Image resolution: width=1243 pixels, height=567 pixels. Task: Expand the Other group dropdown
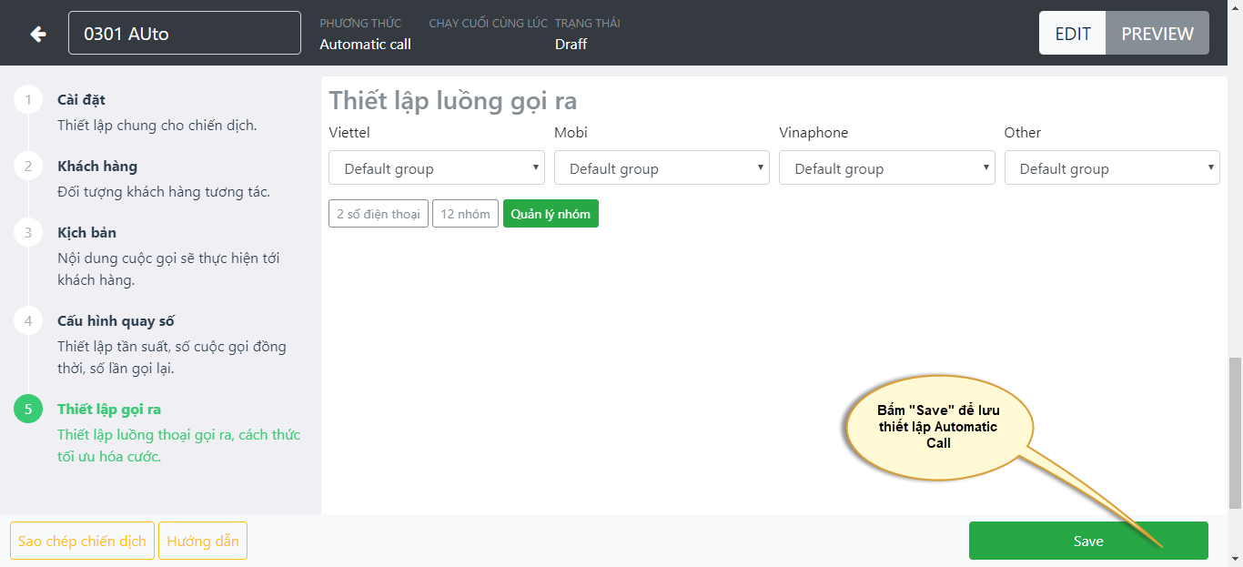coord(1111,168)
